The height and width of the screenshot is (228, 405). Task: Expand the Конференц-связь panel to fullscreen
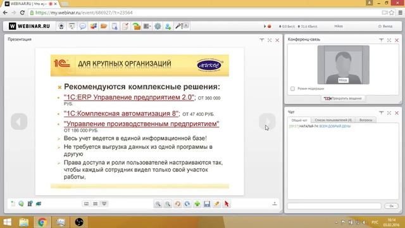click(389, 40)
